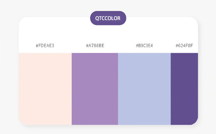
Task: Choose the color block for #A788BE
Action: tap(95, 89)
